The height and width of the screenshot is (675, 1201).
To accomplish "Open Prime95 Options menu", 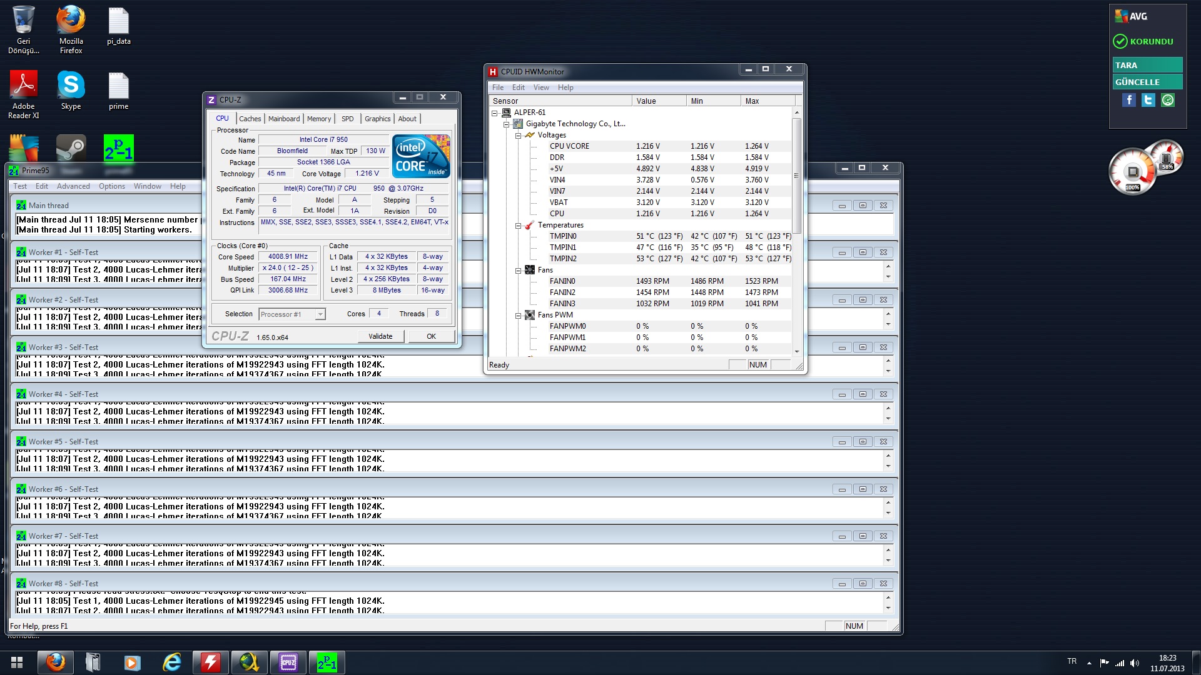I will click(112, 186).
